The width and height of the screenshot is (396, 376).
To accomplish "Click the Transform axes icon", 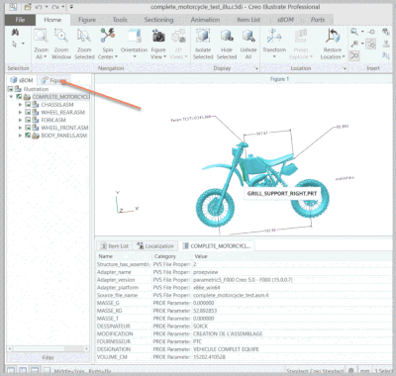I will click(x=274, y=36).
